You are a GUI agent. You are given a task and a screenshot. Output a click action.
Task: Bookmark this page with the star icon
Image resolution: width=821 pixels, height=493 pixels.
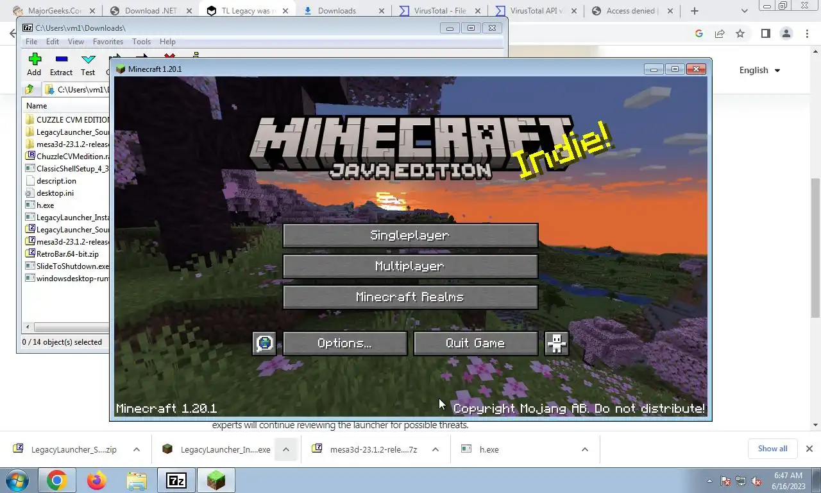click(x=740, y=33)
